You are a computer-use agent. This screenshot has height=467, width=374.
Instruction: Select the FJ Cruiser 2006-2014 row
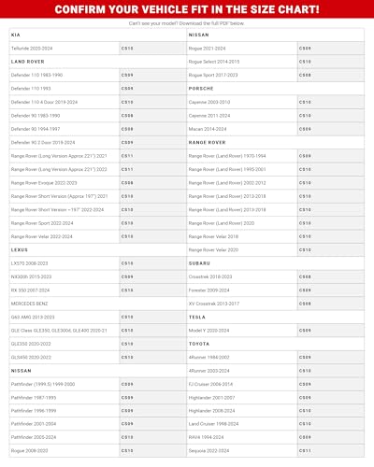(x=276, y=384)
